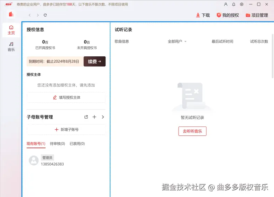
Task: Go forward with the right arrow
Action: pos(38,15)
